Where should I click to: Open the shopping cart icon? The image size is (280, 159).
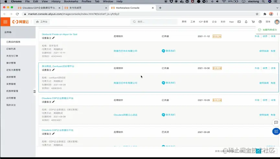tap(253, 22)
